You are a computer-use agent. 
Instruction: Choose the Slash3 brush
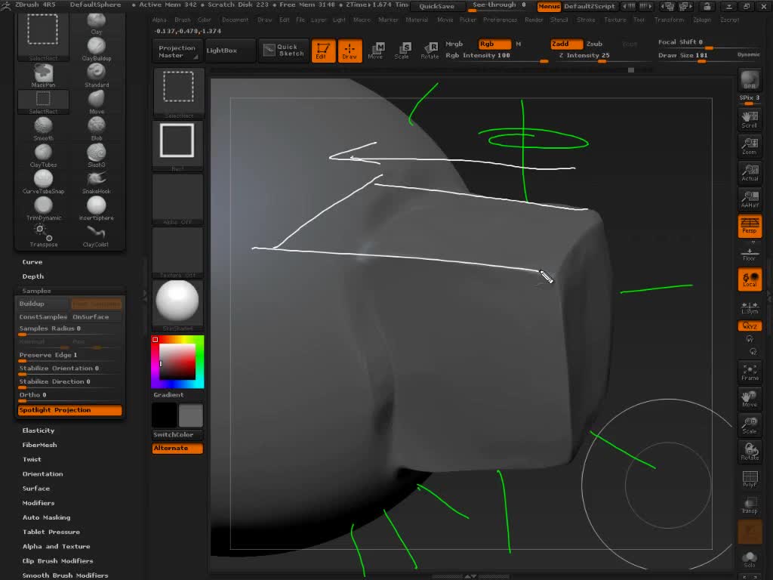(96, 156)
